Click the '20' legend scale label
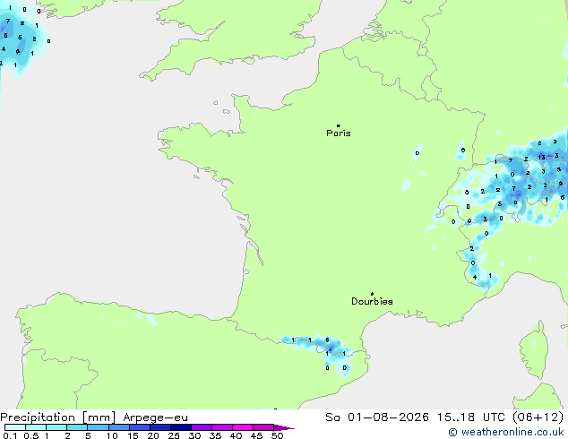The width and height of the screenshot is (568, 439). tap(153, 435)
